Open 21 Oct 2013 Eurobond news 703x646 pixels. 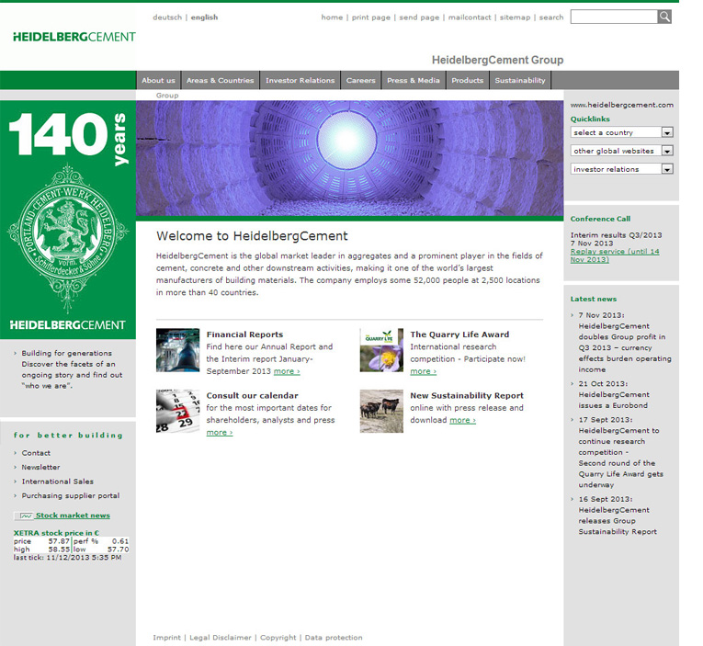click(614, 394)
